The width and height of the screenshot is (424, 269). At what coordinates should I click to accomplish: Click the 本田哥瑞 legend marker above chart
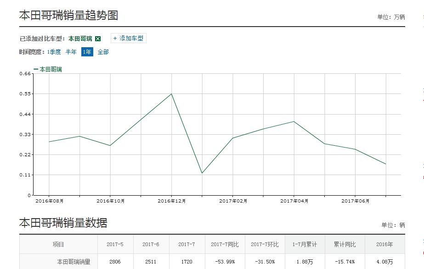36,70
